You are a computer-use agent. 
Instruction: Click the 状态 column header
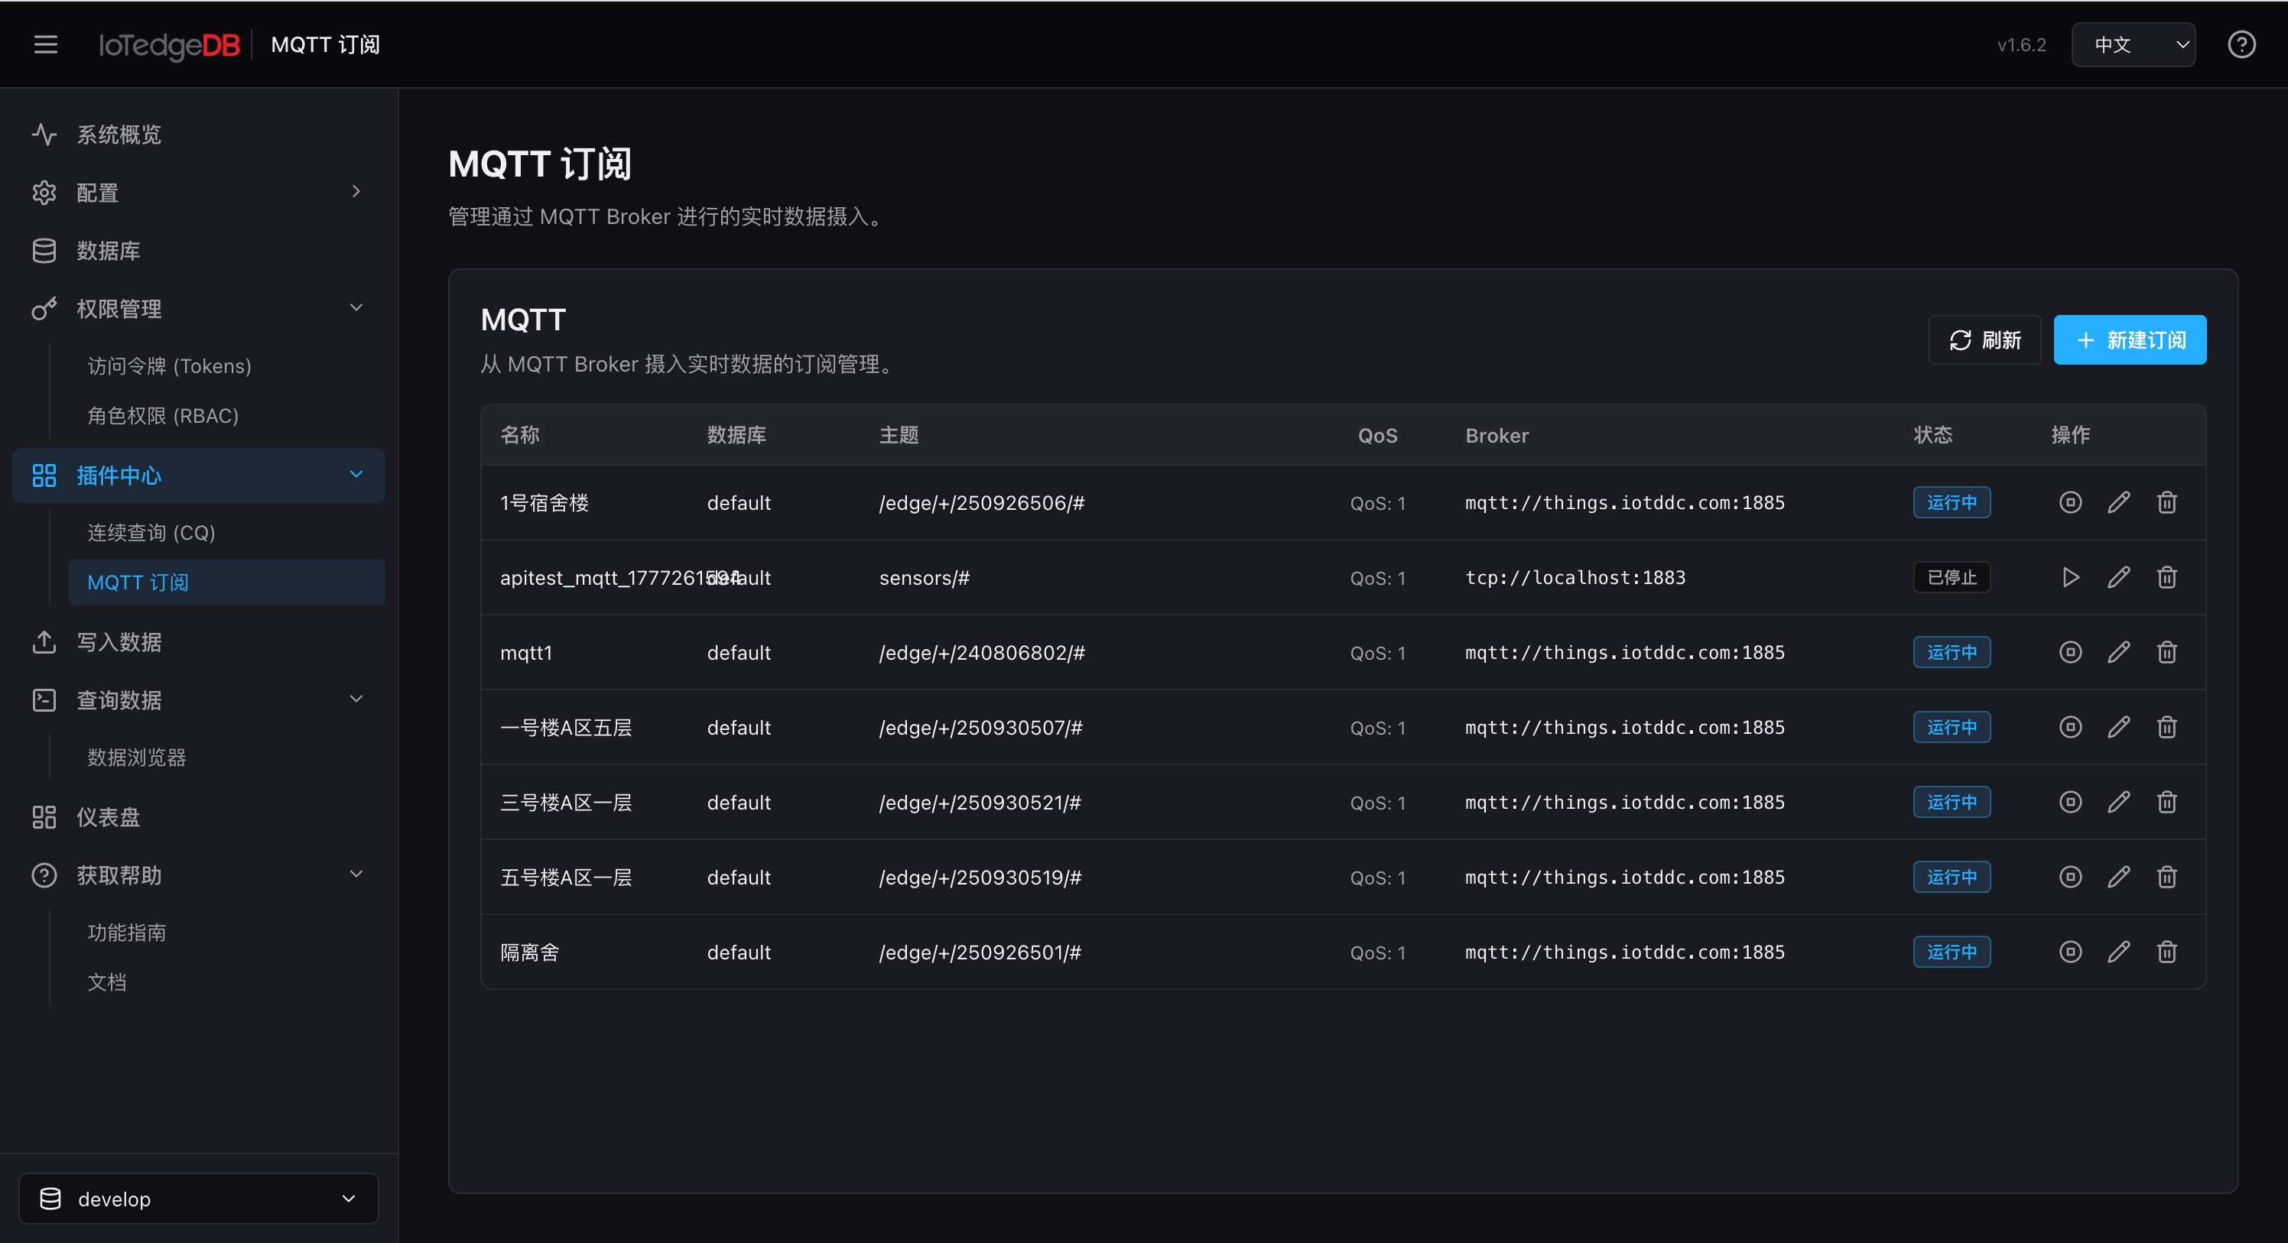(x=1932, y=435)
